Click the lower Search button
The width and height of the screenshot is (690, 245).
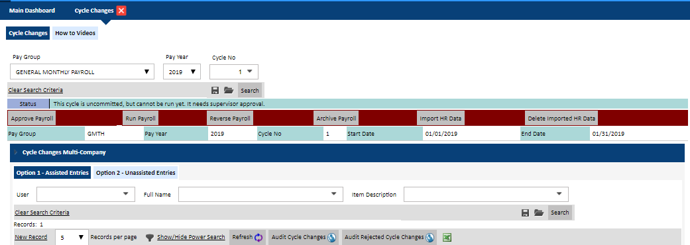pos(559,213)
